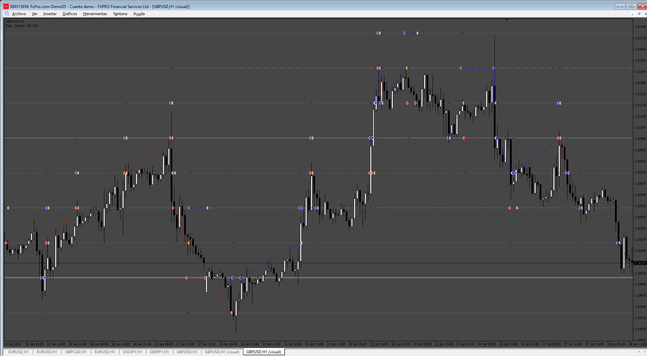Click the highlighted current price label on the scale

640,263
